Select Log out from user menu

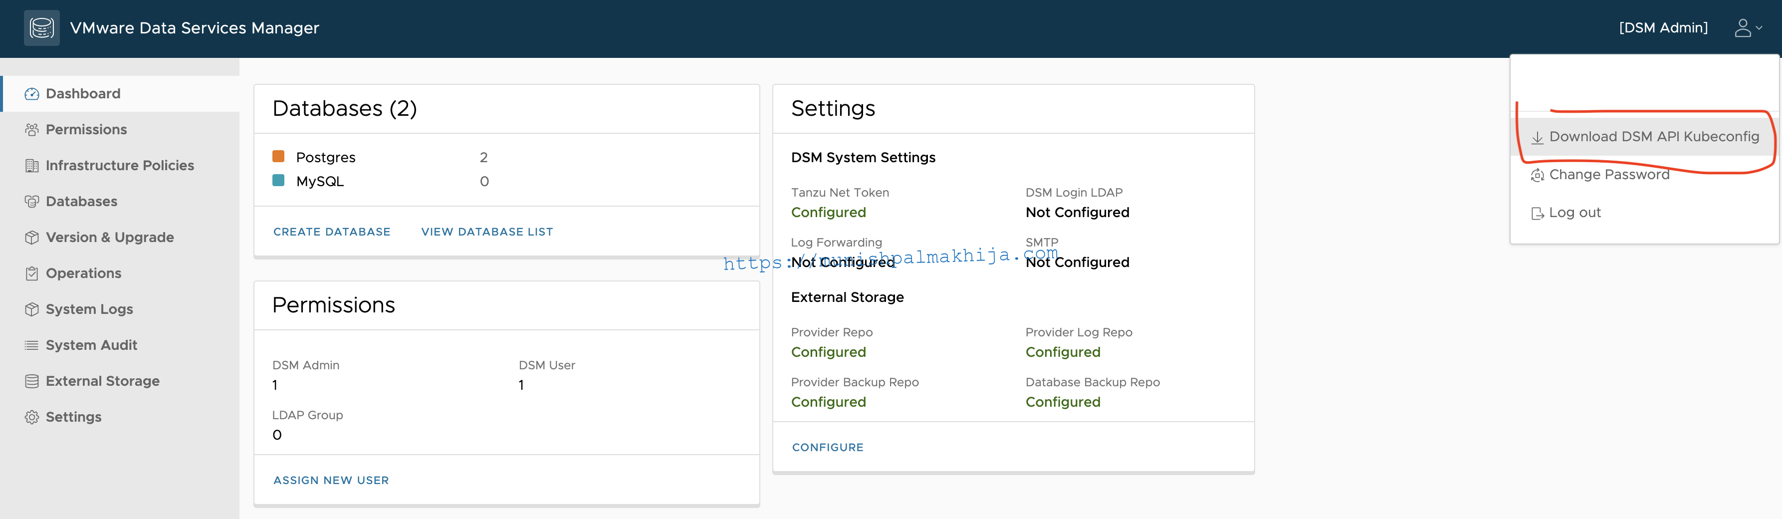1644,213
